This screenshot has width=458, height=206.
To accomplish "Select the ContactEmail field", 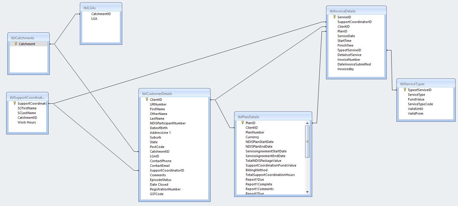I will (x=160, y=166).
